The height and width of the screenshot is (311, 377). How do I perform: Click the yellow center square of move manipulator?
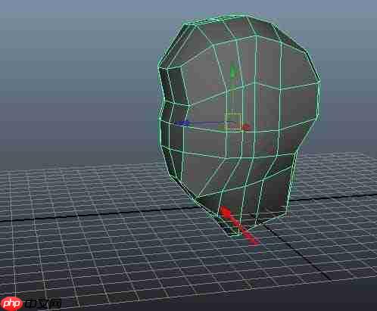(232, 122)
